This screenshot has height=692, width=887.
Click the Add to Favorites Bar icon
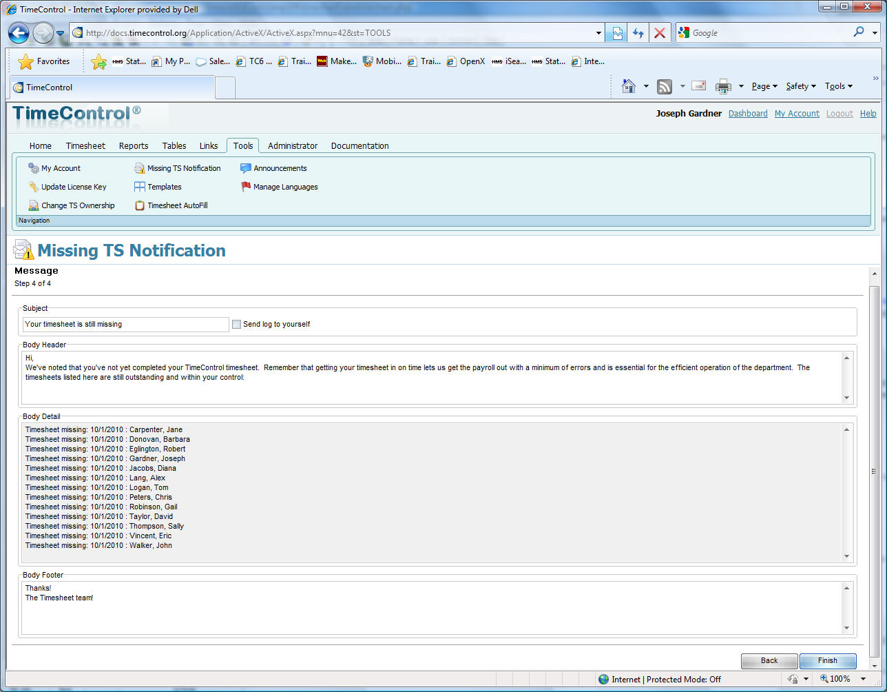(x=98, y=61)
